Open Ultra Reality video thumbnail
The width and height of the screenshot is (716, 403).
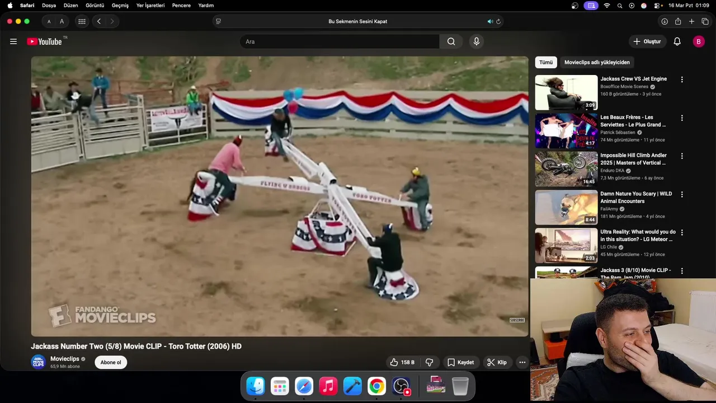566,245
